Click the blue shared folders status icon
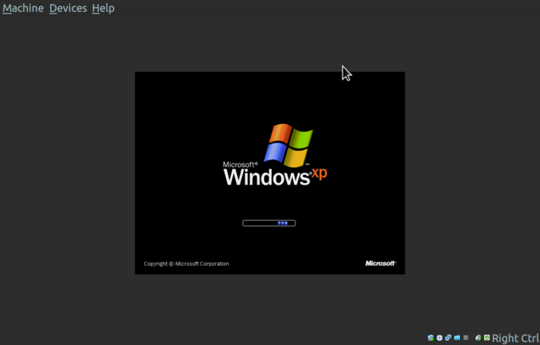Image resolution: width=540 pixels, height=345 pixels. tap(457, 337)
